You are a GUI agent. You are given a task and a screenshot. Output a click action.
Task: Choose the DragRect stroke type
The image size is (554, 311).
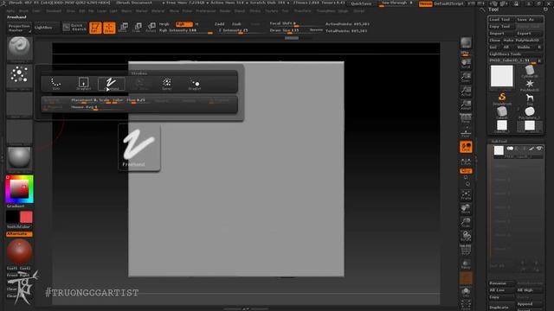click(83, 84)
